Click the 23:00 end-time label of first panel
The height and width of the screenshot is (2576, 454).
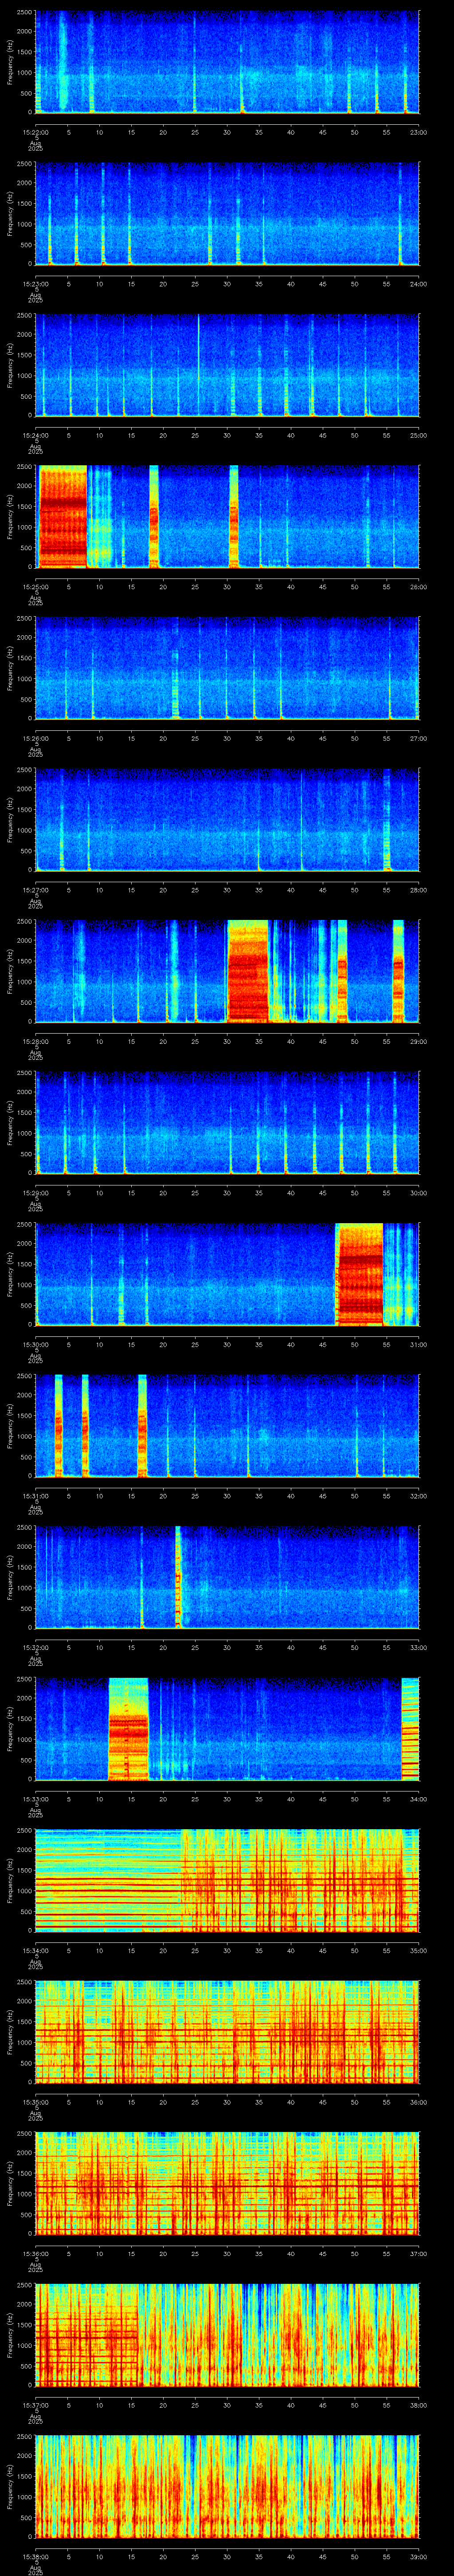tap(418, 132)
